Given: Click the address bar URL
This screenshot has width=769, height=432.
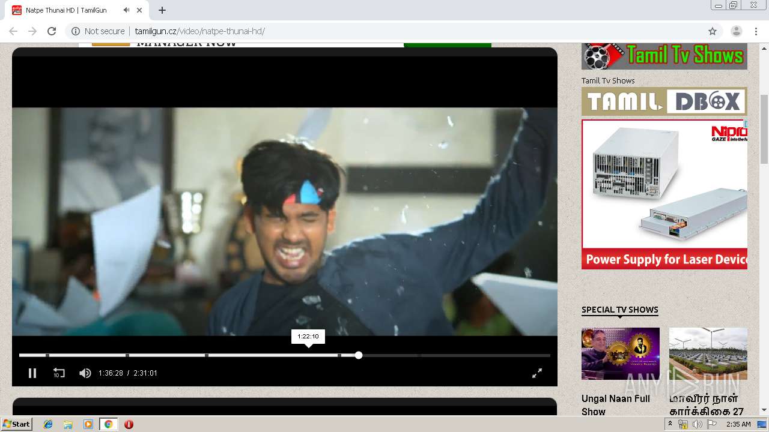Looking at the screenshot, I should pos(199,31).
